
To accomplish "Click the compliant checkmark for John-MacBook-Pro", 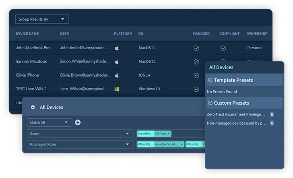I will 223,48.
